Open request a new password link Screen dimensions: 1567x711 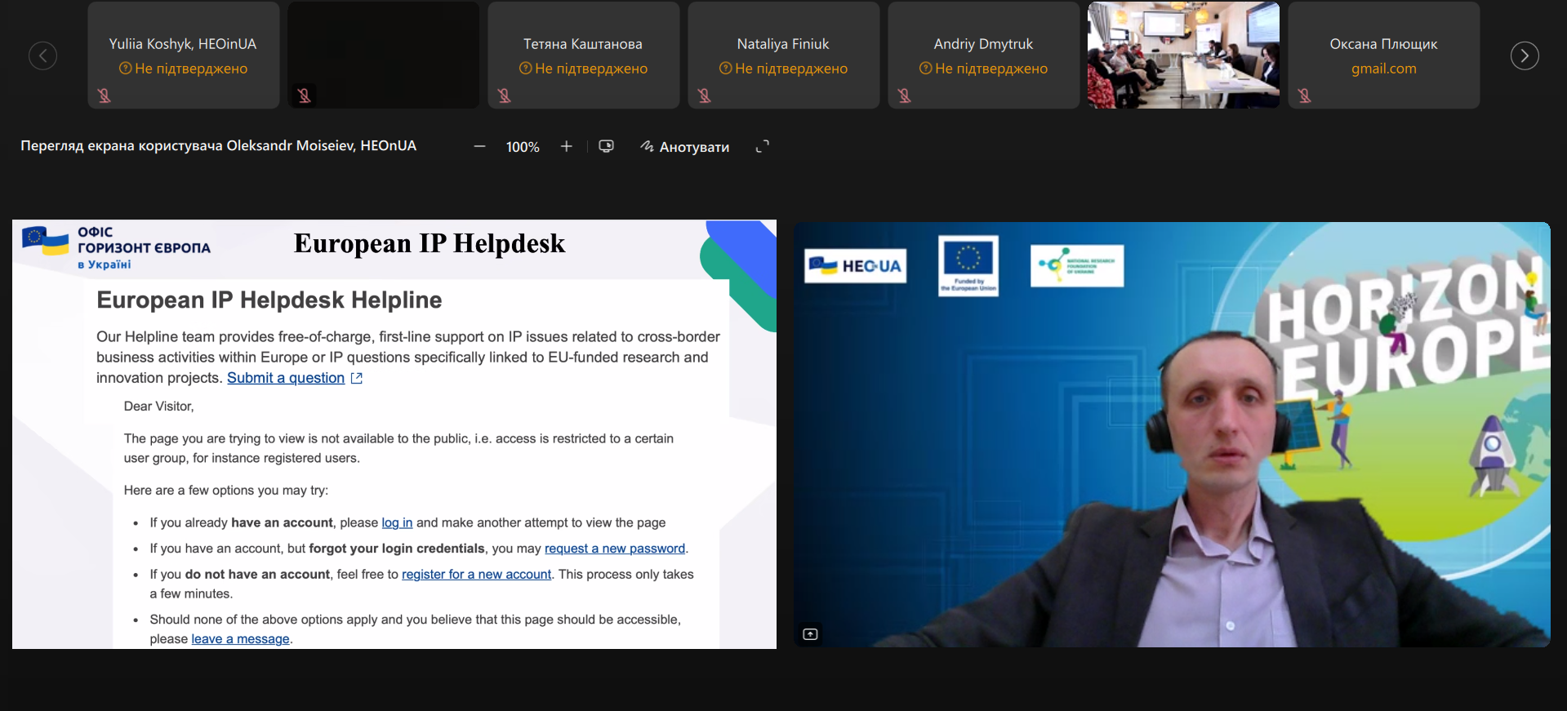tap(615, 549)
